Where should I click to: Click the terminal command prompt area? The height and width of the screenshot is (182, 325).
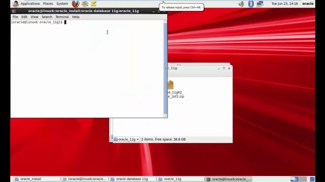87,69
